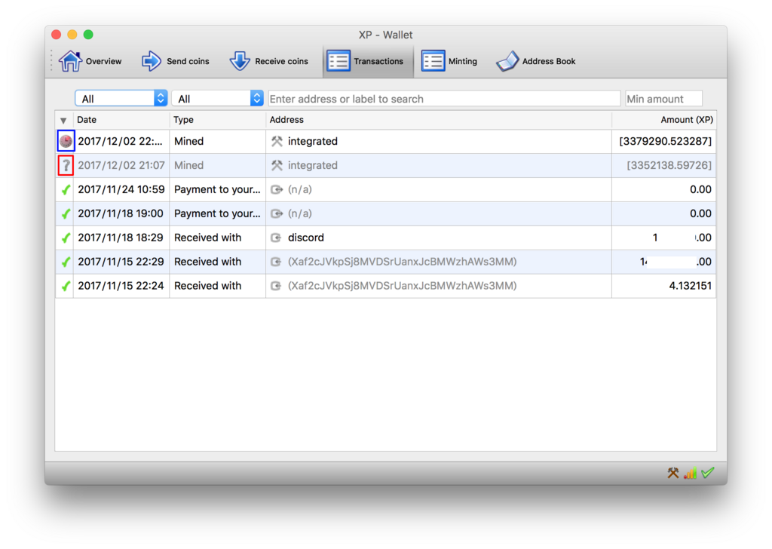This screenshot has width=772, height=549.
Task: Click the Send coins arrow icon
Action: (x=151, y=61)
